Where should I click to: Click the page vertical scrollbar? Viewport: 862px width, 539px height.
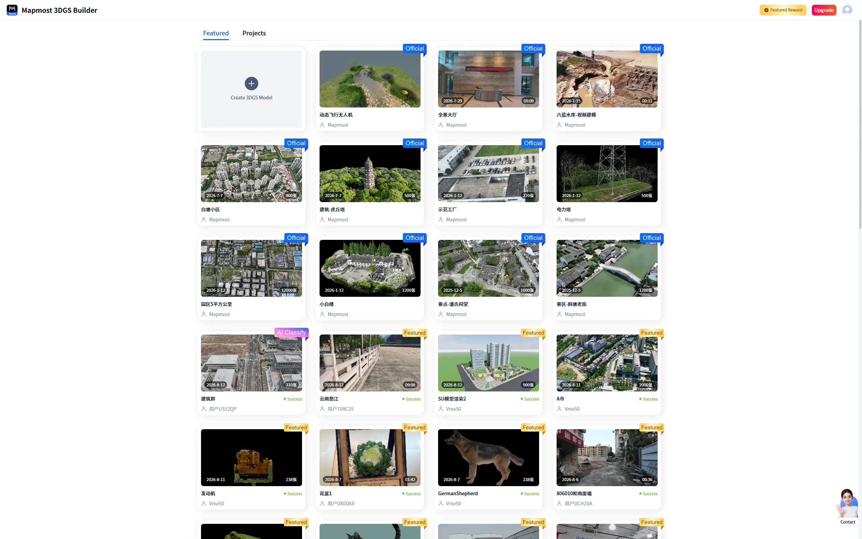click(x=860, y=125)
